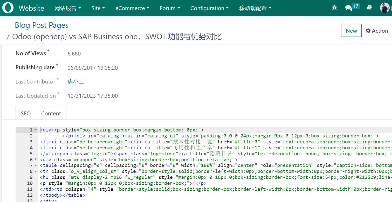The image size is (392, 202).
Task: Collapse code fold arrow on line 7
Action: coord(36,165)
